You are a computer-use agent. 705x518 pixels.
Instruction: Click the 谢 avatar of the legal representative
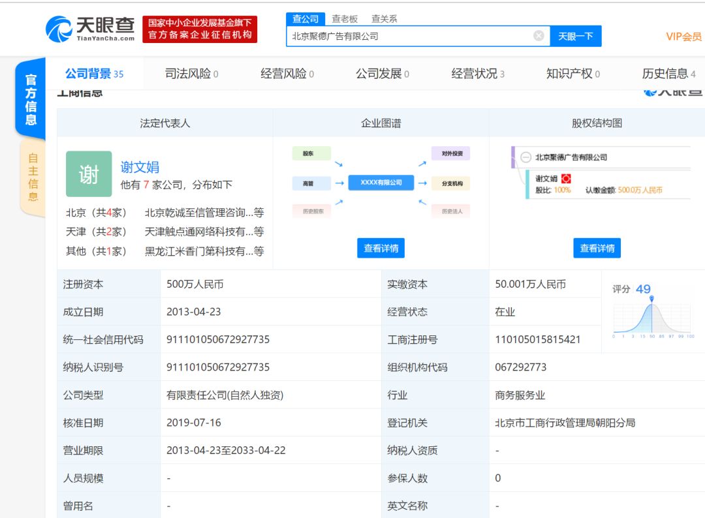coord(89,174)
